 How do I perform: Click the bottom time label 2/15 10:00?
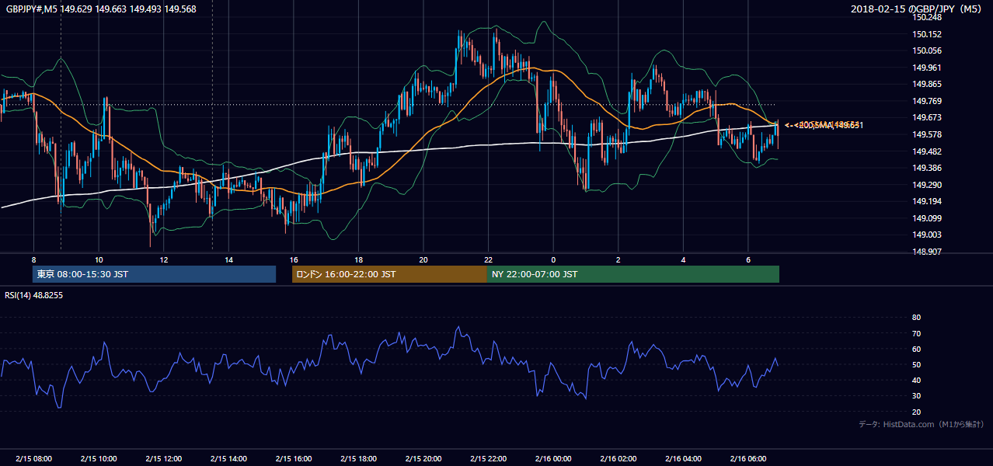[x=98, y=459]
